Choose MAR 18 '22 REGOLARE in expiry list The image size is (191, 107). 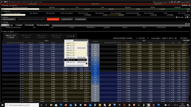click(76, 60)
